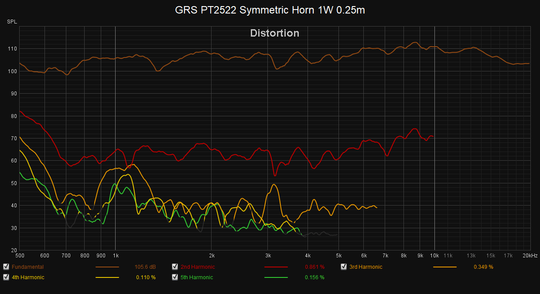Toggle the 5th Harmonic checkbox

point(175,277)
